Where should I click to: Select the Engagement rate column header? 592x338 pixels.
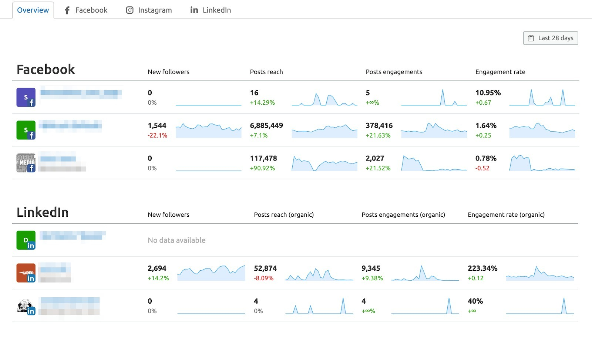pos(500,72)
